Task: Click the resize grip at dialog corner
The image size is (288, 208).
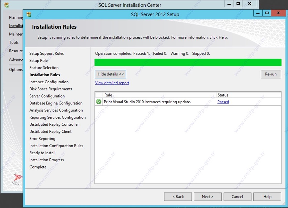Action: [284, 204]
